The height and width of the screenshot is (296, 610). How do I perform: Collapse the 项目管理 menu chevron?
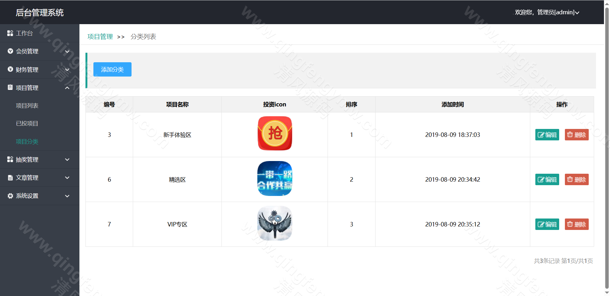[x=67, y=88]
